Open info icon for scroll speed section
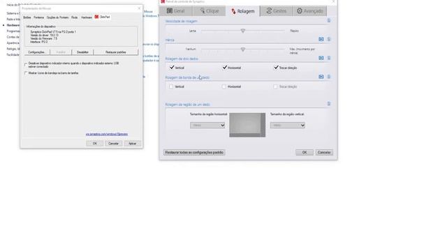The image size is (447, 251). [328, 20]
